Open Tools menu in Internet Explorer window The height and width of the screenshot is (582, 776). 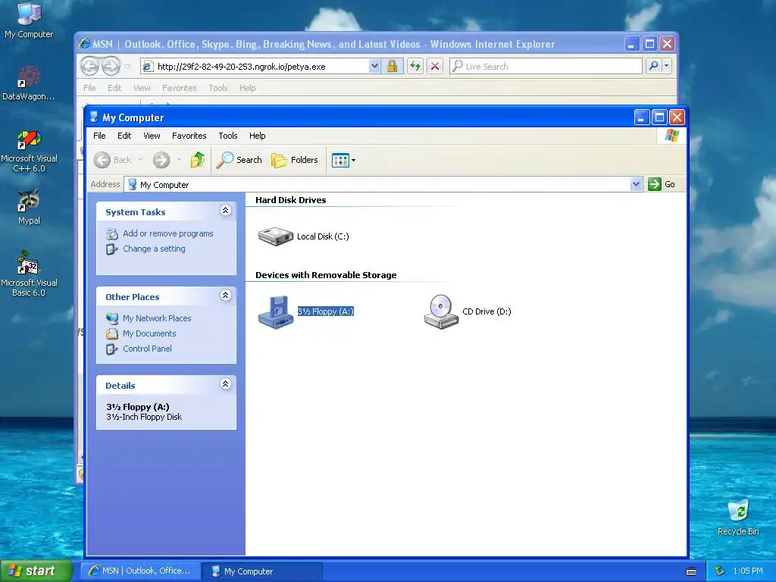tap(218, 88)
